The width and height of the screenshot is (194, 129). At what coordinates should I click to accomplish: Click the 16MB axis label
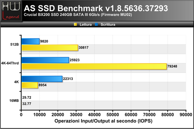pos(14,101)
